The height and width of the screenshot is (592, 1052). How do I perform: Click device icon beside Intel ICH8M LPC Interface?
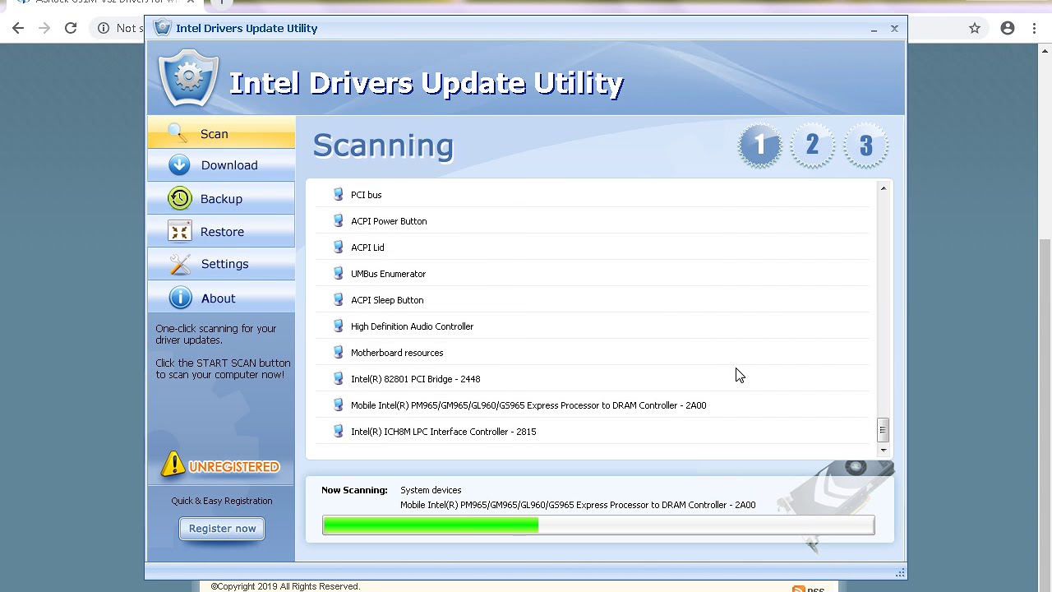338,432
